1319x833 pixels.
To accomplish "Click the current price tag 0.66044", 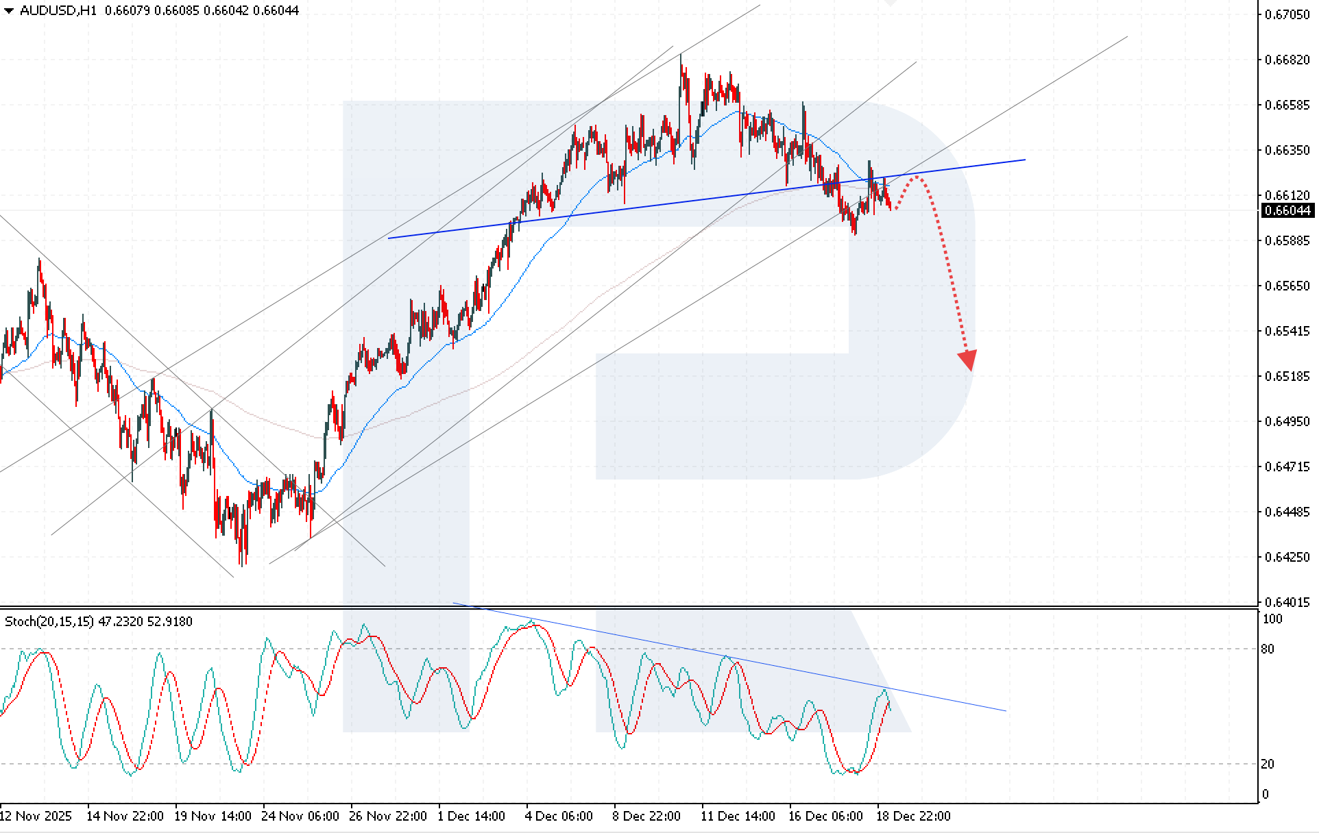I will click(x=1287, y=210).
